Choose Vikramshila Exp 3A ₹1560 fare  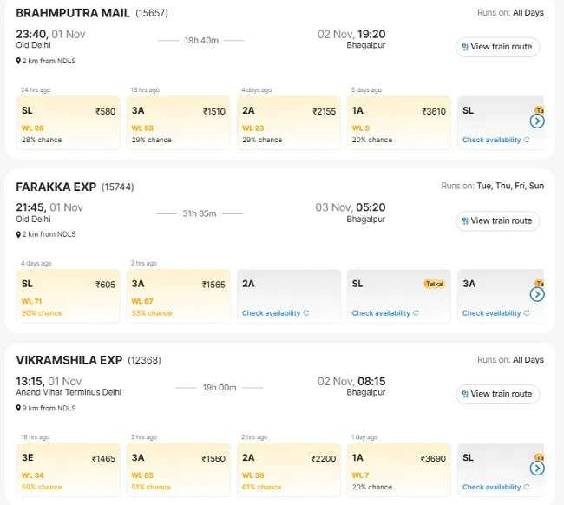click(179, 469)
